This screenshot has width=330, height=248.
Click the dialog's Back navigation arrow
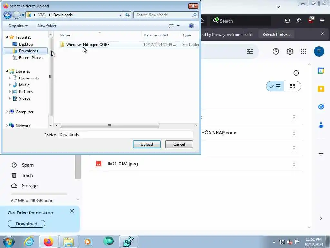(7, 15)
